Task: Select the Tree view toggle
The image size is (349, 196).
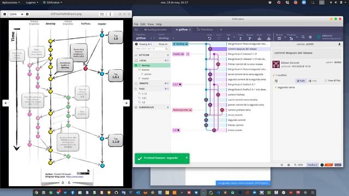Action: point(312,81)
